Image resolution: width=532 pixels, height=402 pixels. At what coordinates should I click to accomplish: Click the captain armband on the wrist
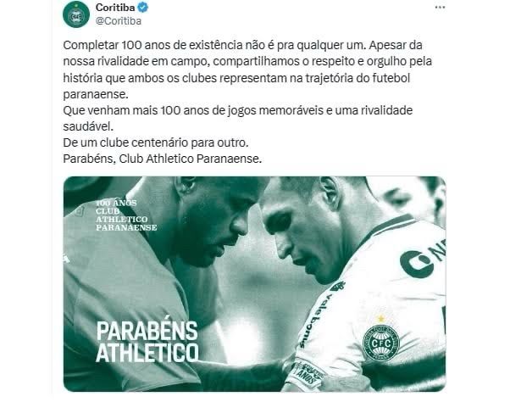pyautogui.click(x=306, y=375)
